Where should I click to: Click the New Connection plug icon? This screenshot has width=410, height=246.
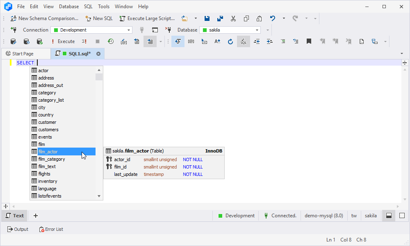[14, 30]
